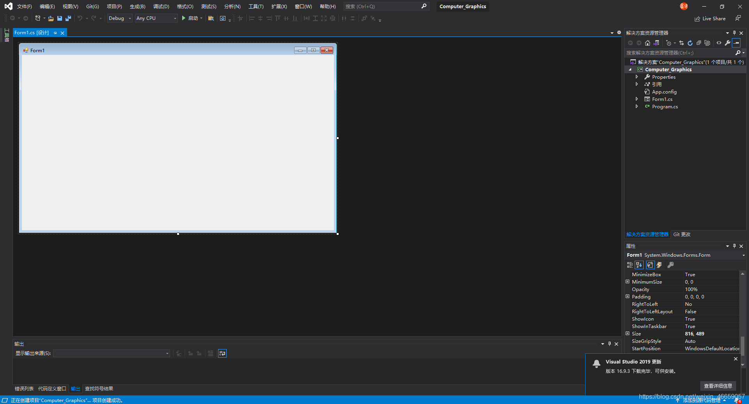Expand the Size property
Screen dimensions: 749x404
pos(627,333)
